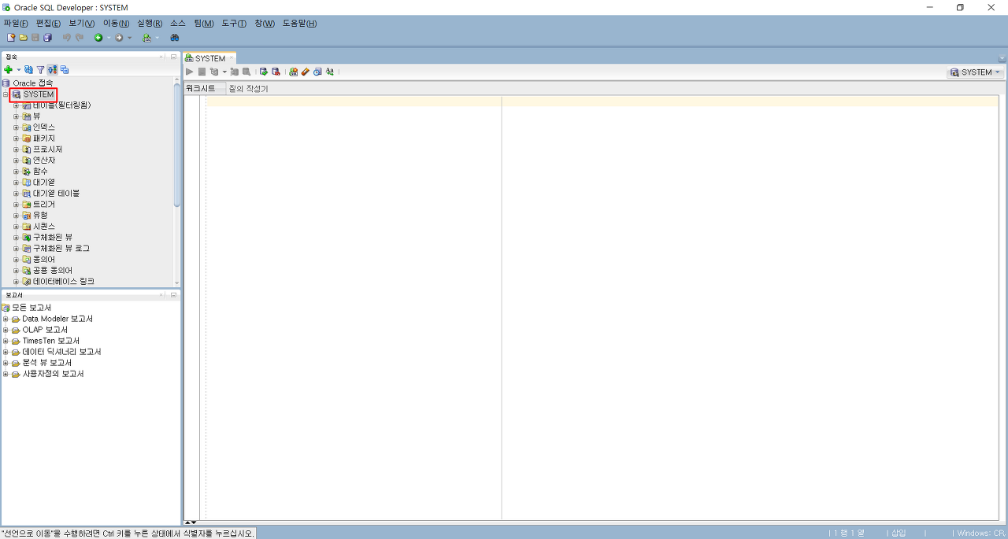Click the Save all disks icon
1008x539 pixels.
47,37
